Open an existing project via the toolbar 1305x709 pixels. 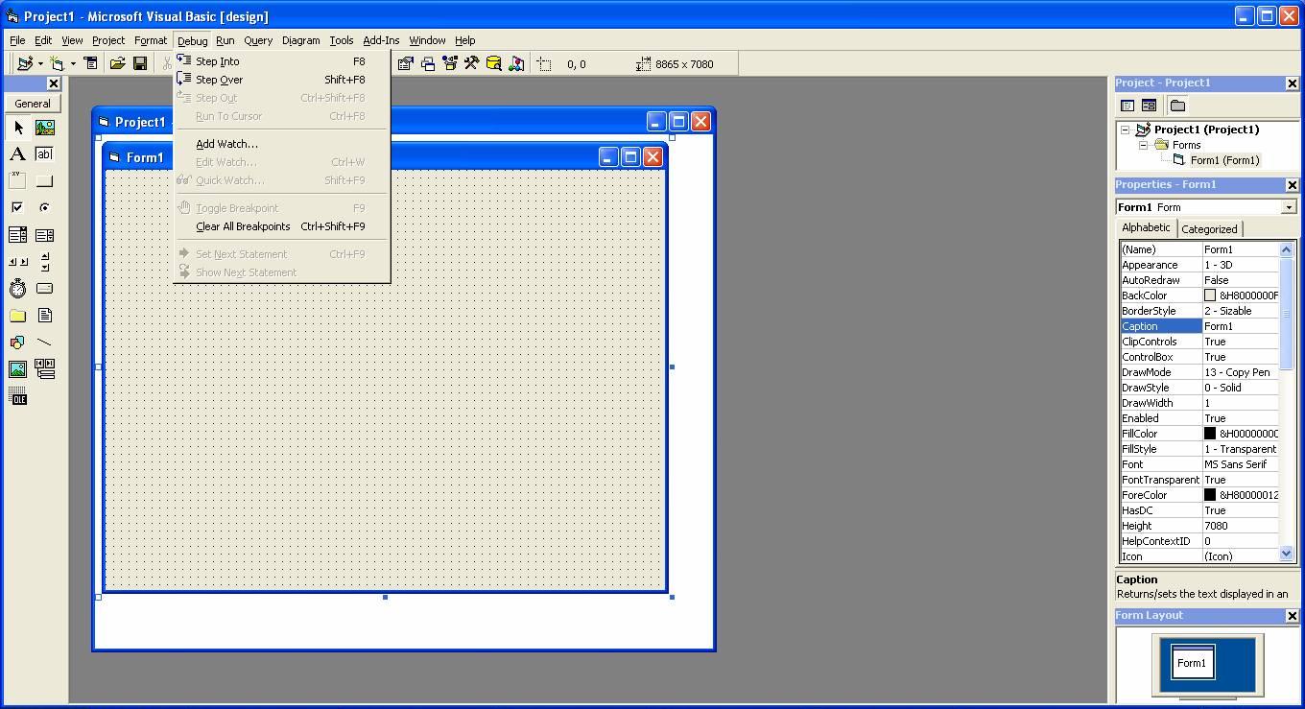coord(117,63)
